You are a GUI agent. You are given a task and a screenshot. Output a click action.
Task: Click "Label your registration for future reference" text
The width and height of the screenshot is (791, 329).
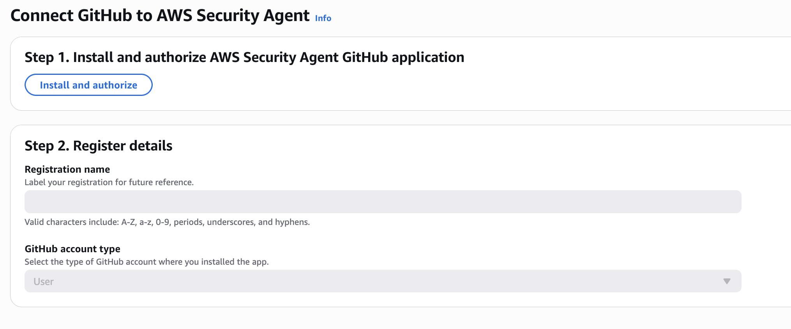click(109, 182)
